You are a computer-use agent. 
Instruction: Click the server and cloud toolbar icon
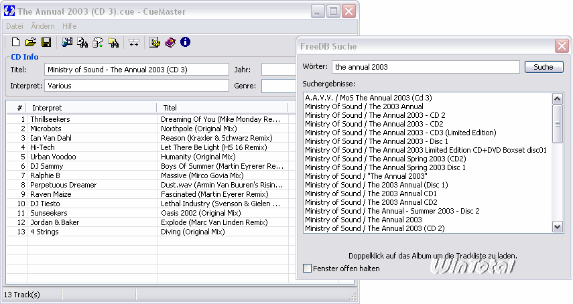tap(98, 42)
